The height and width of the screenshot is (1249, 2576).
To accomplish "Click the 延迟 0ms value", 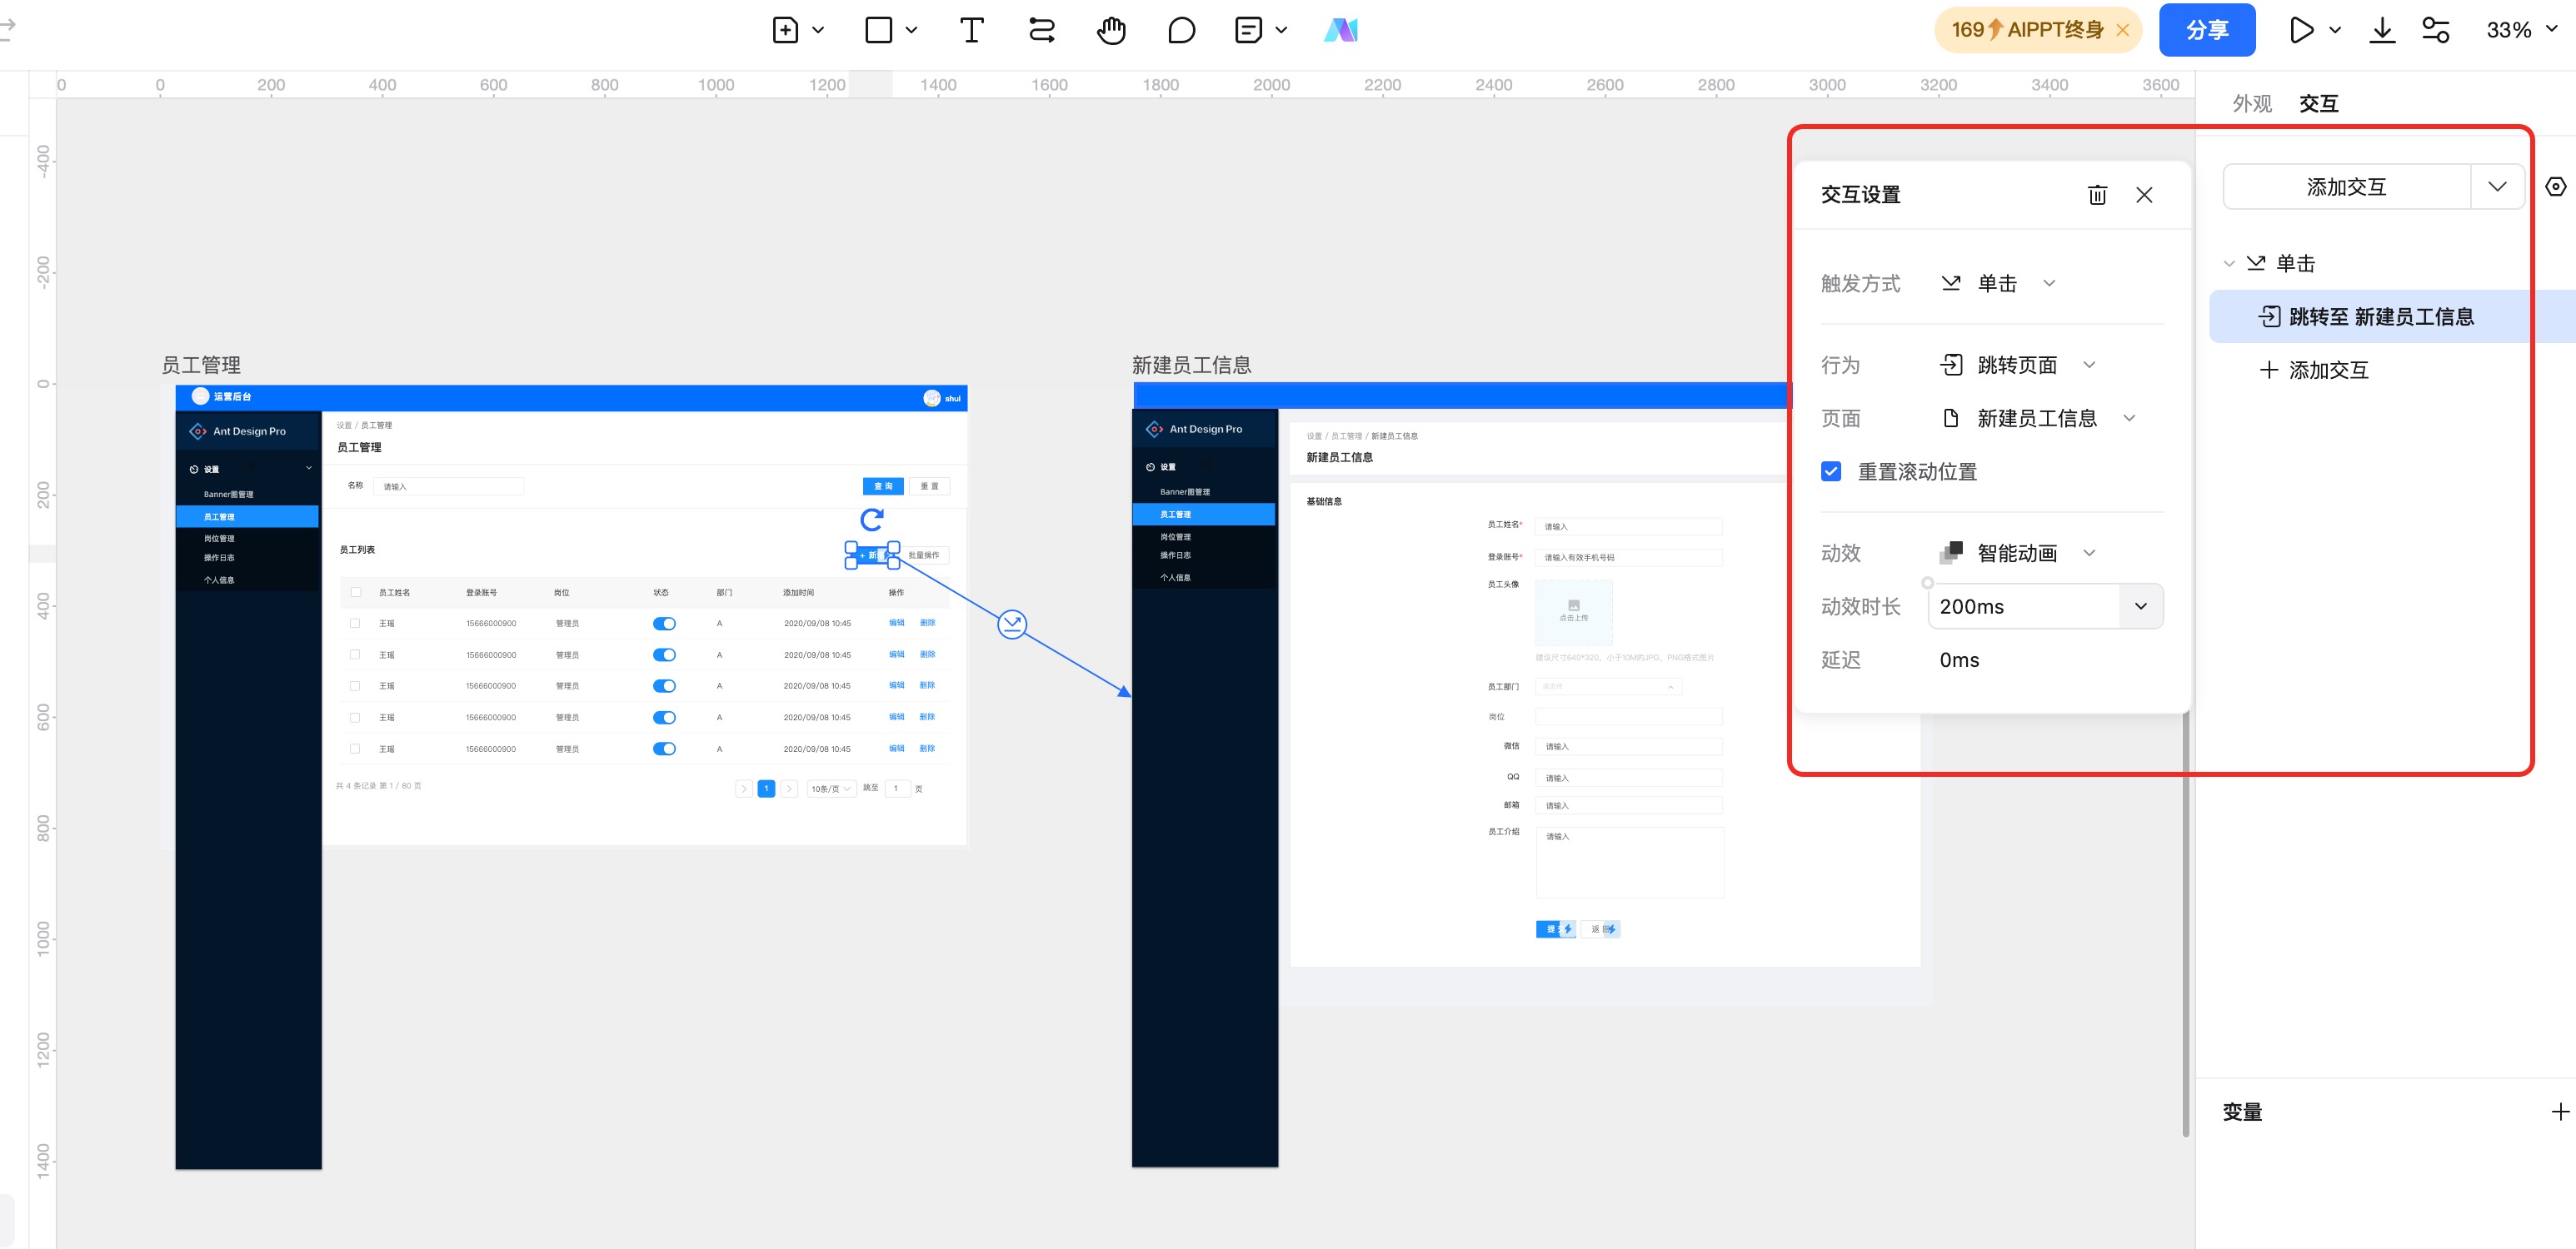I will coord(1959,660).
